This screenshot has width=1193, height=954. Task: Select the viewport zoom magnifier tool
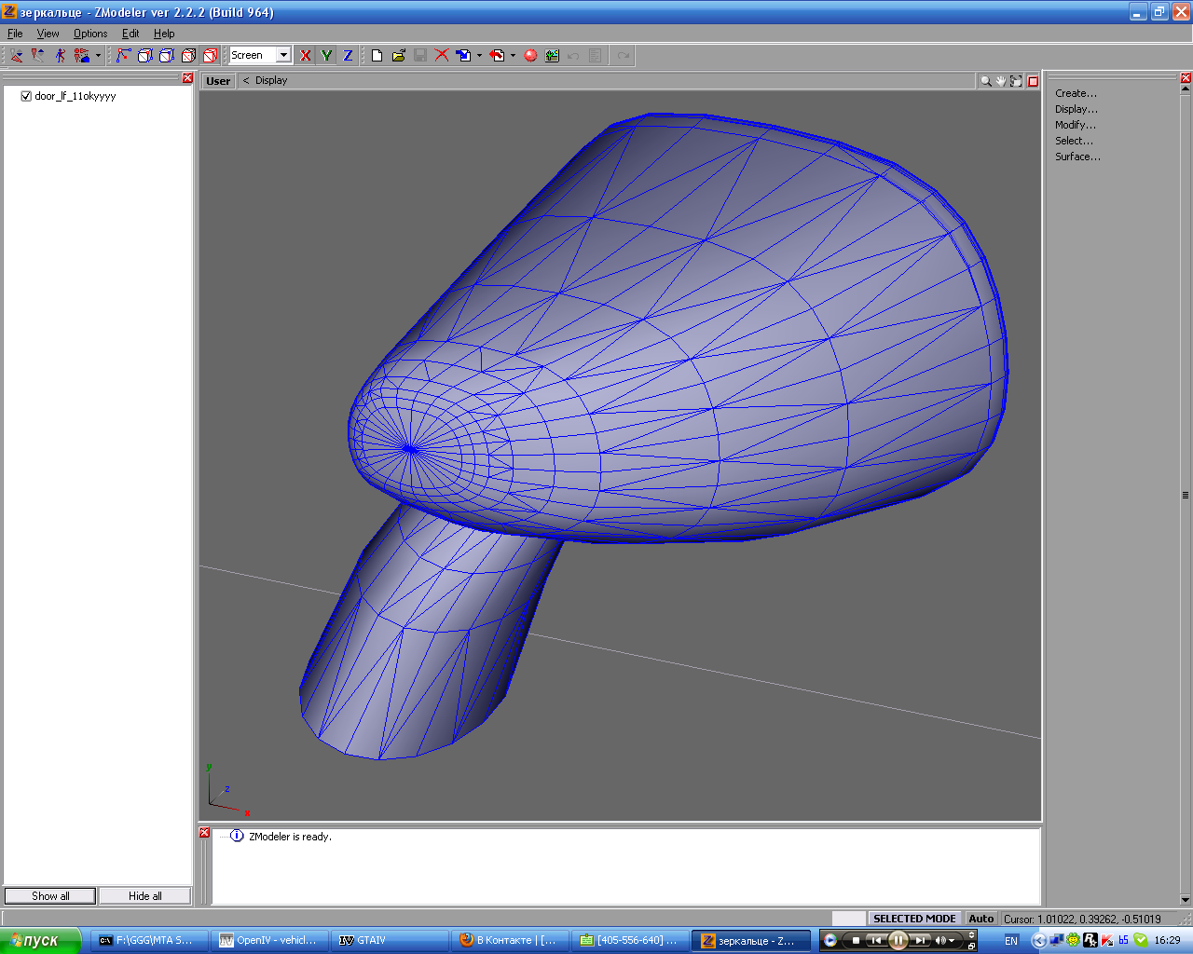tap(985, 81)
